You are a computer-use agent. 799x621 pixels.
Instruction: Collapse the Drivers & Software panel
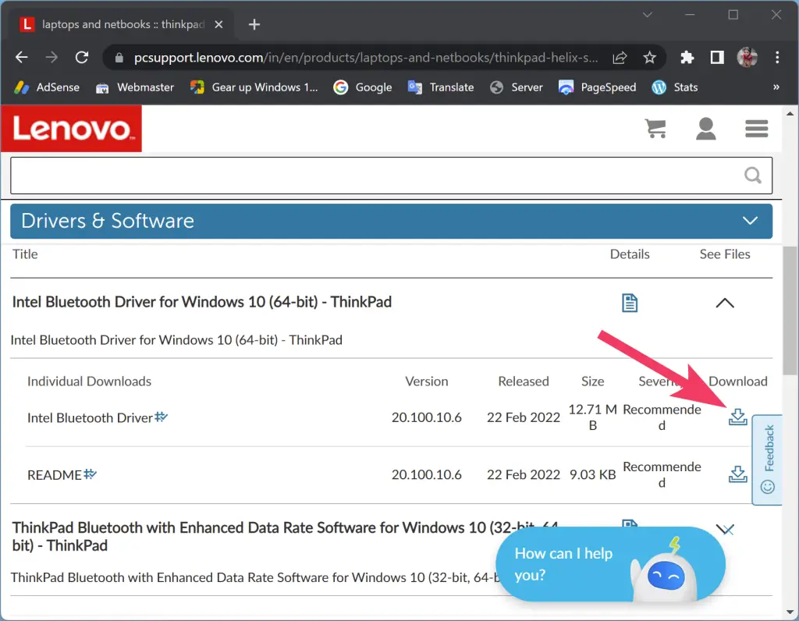(750, 221)
